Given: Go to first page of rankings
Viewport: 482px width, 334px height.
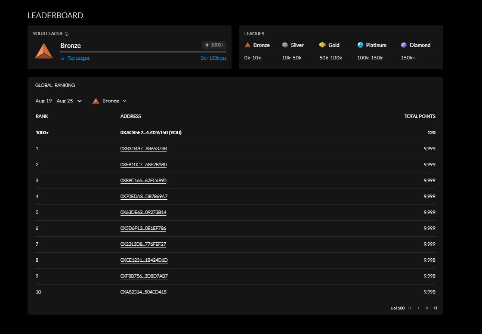Looking at the screenshot, I should click(410, 308).
